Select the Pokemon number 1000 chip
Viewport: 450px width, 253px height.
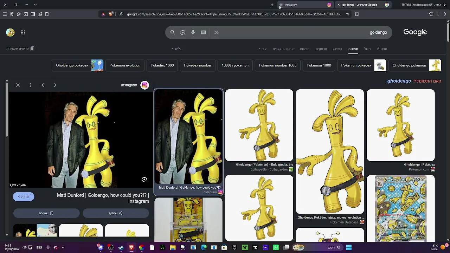click(278, 65)
